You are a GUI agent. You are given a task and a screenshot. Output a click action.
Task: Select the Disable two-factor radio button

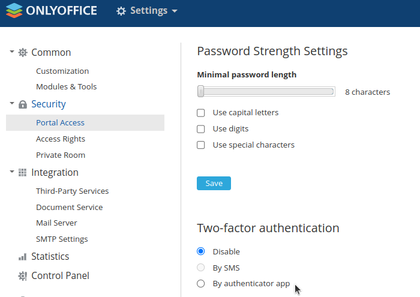(x=200, y=251)
